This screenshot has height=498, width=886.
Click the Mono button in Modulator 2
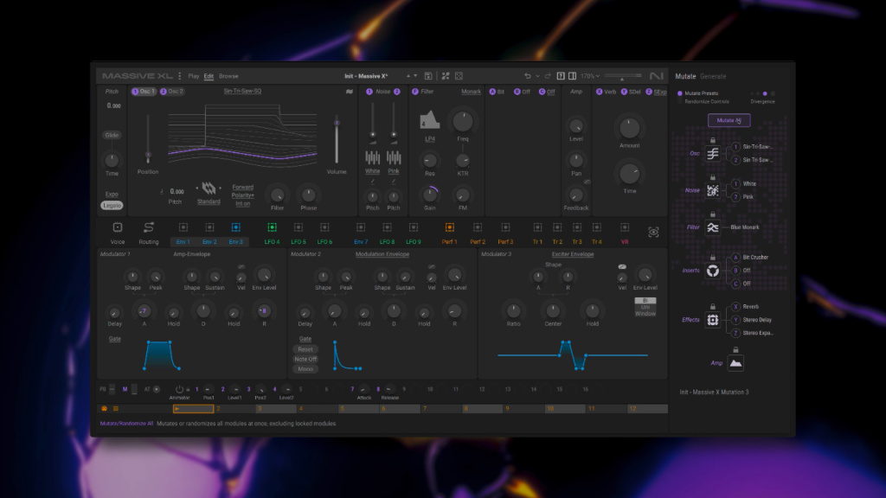[305, 368]
